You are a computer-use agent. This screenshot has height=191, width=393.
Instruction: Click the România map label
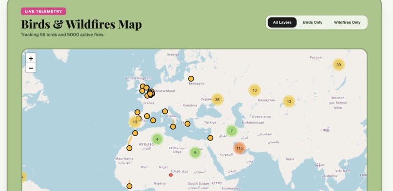click(190, 105)
